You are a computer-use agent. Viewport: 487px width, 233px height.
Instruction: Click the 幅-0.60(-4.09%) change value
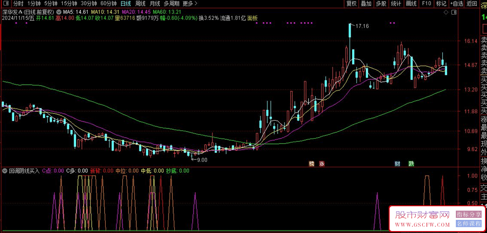(178, 18)
